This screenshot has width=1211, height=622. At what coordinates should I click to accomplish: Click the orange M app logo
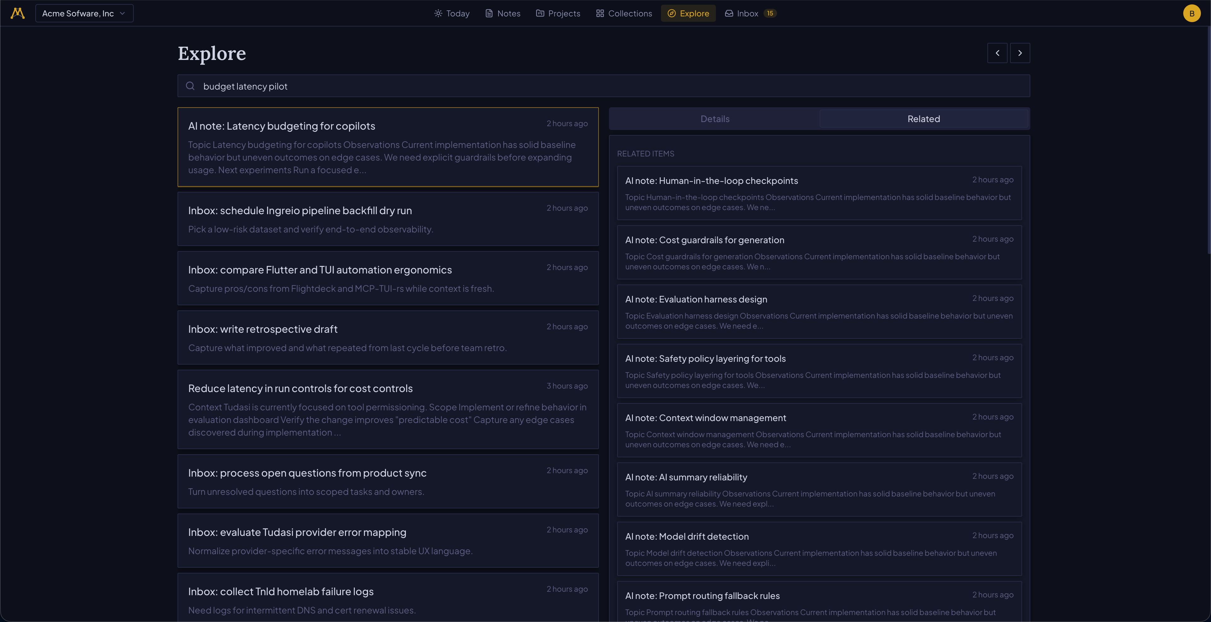pos(17,13)
